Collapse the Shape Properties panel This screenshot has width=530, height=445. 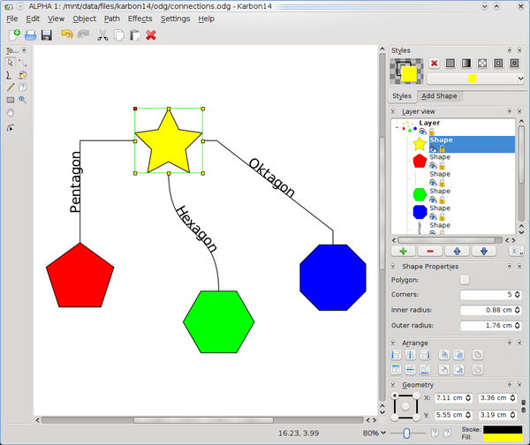394,267
